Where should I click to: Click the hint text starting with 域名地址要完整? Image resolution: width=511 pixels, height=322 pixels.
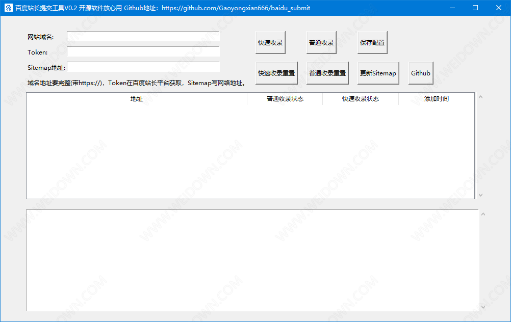click(137, 83)
